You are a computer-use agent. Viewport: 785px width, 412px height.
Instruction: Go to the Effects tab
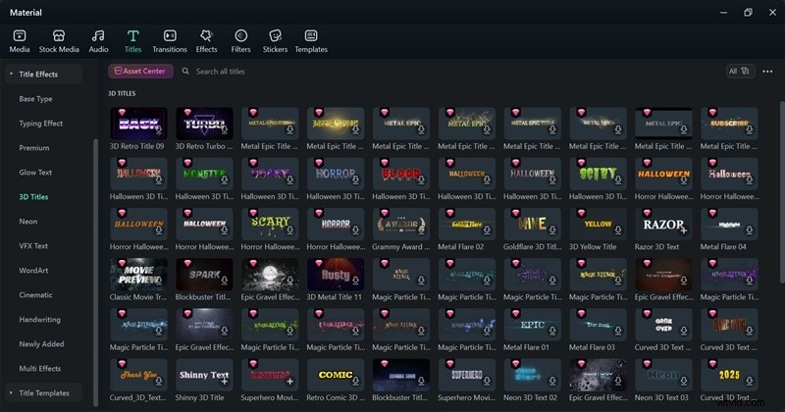coord(206,41)
